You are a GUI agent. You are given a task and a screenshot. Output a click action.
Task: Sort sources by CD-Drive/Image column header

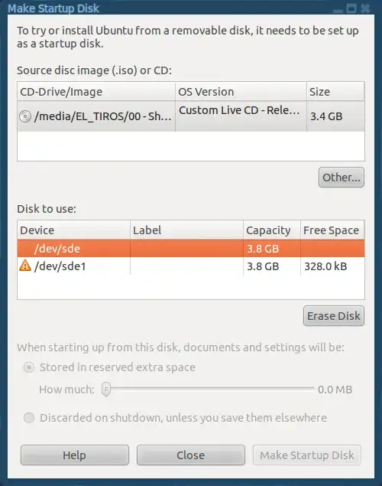click(x=96, y=91)
